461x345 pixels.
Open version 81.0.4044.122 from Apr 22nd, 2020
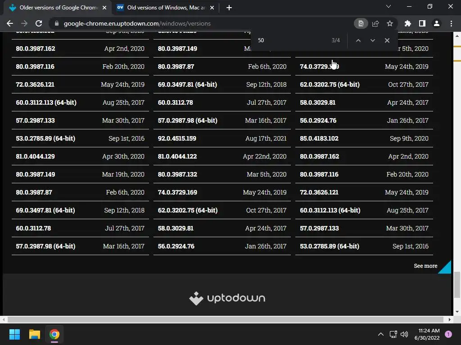[x=222, y=156]
